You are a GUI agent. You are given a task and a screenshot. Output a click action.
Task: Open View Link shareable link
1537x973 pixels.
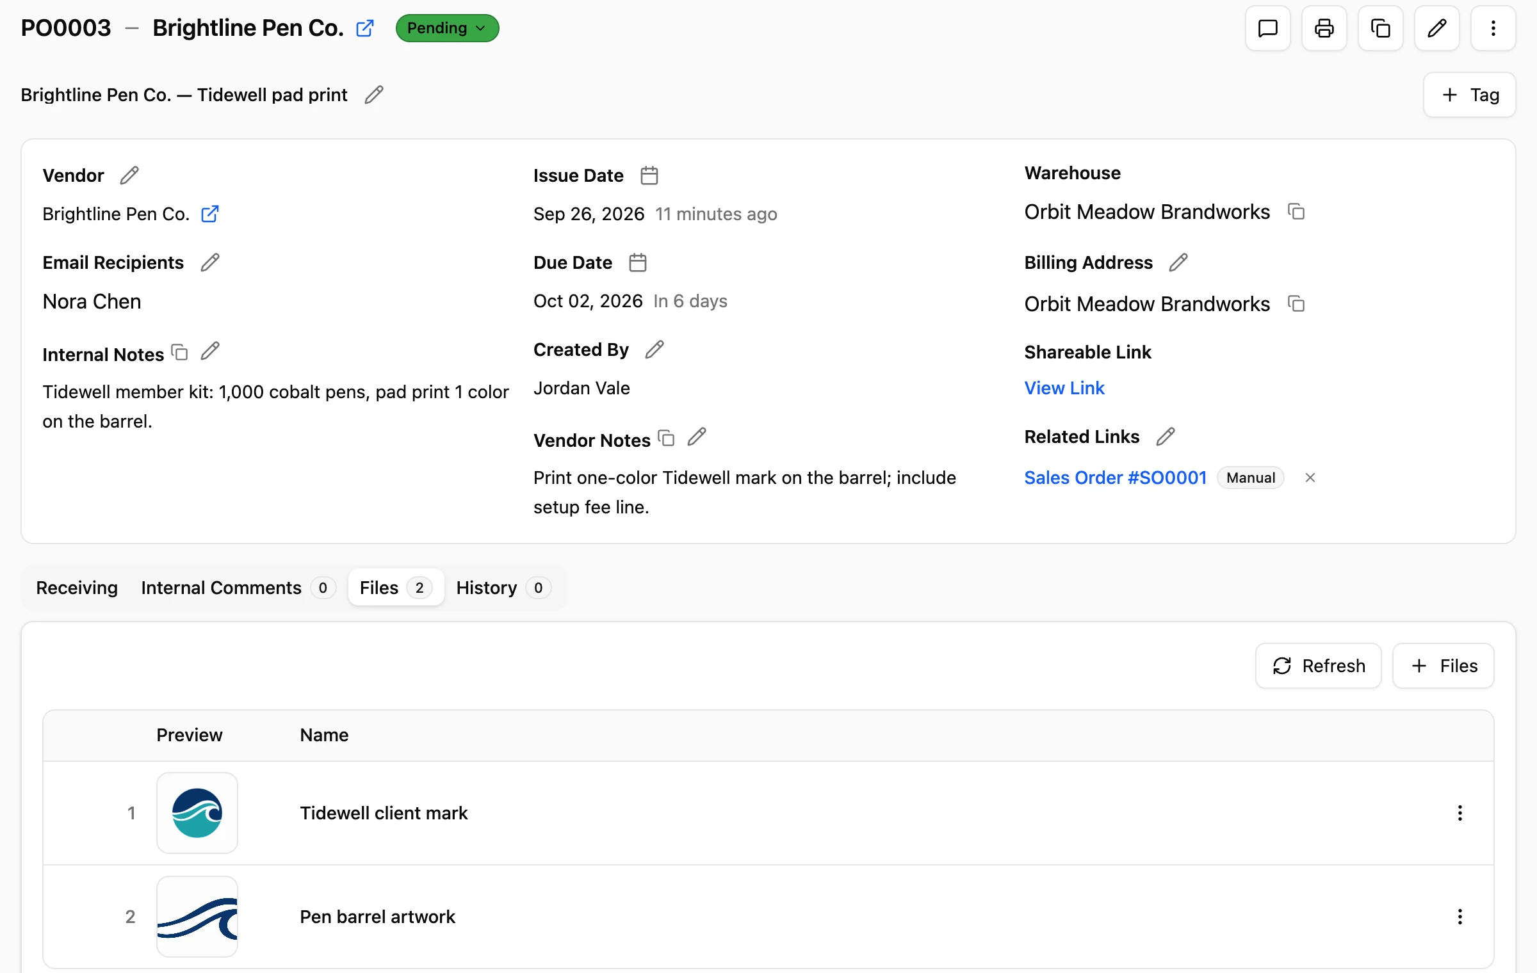coord(1064,388)
